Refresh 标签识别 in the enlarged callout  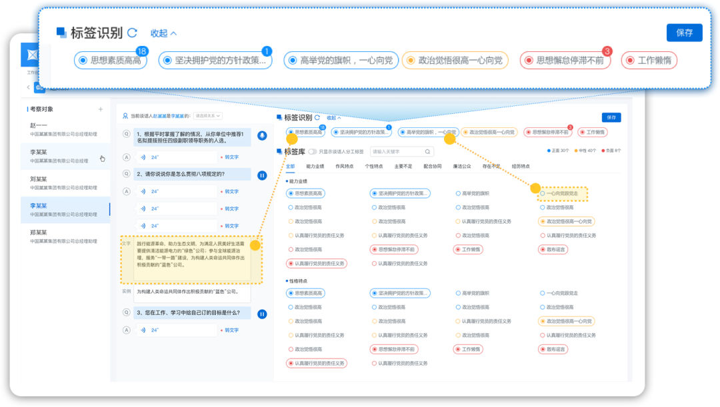point(133,33)
